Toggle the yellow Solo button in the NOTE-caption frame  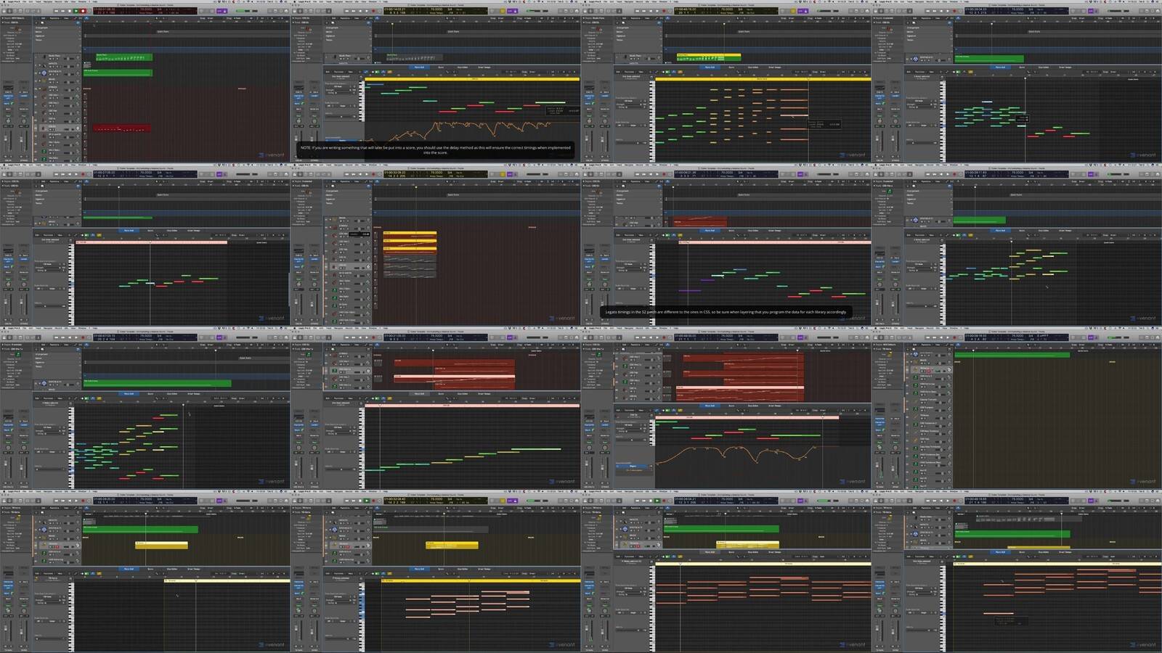click(x=503, y=11)
